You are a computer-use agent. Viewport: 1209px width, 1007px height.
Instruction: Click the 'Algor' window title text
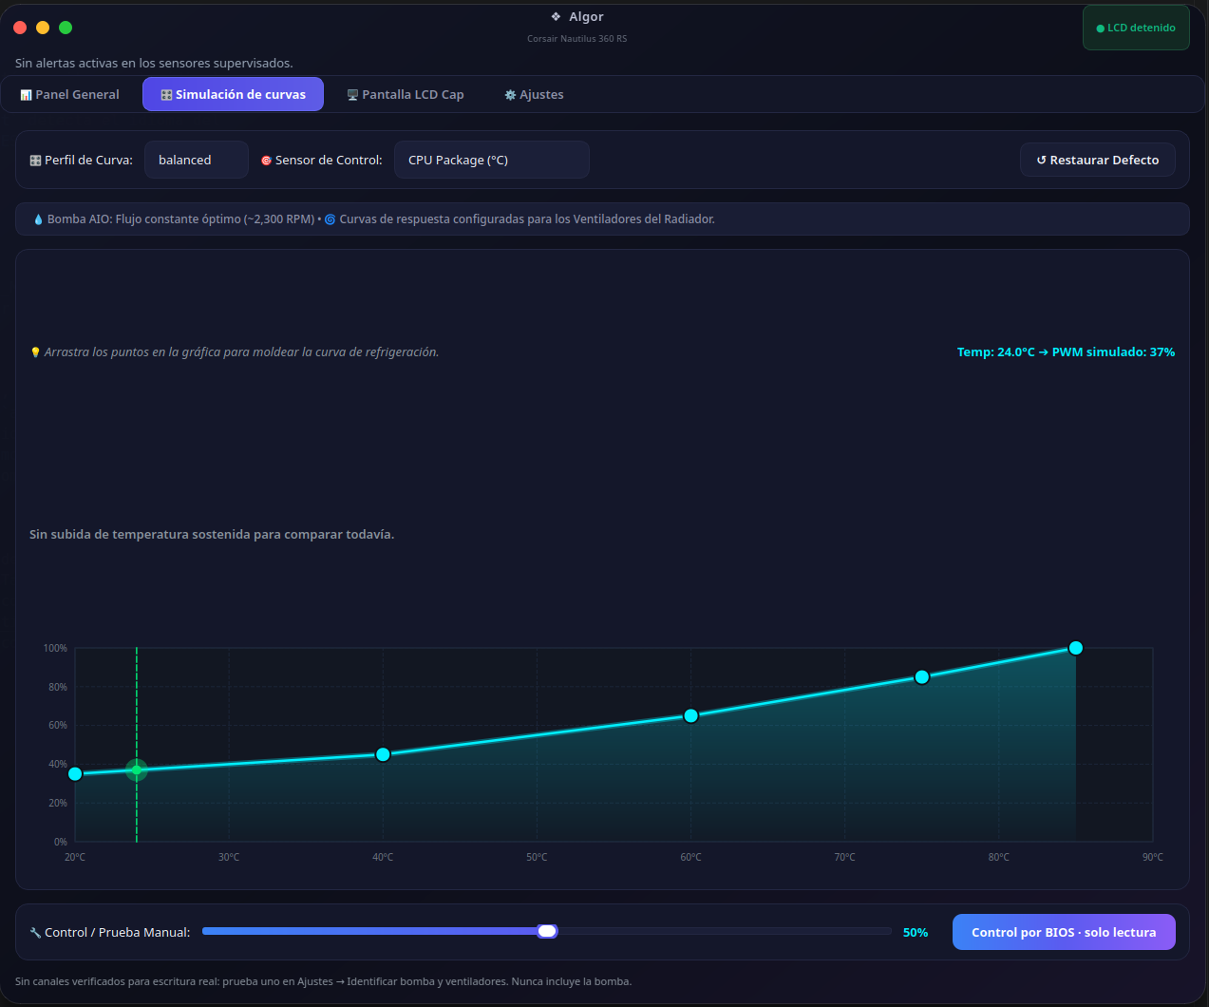[586, 16]
